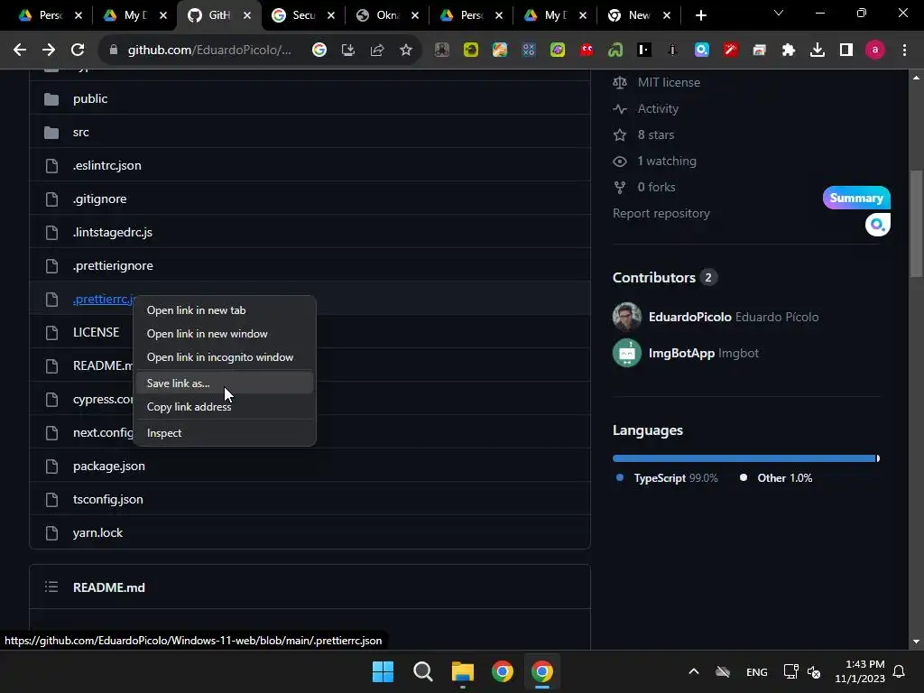Share this page icon
The height and width of the screenshot is (693, 924).
pyautogui.click(x=377, y=51)
